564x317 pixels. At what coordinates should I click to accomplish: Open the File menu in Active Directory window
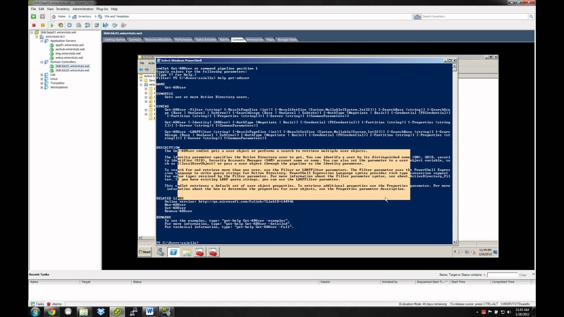click(x=142, y=63)
